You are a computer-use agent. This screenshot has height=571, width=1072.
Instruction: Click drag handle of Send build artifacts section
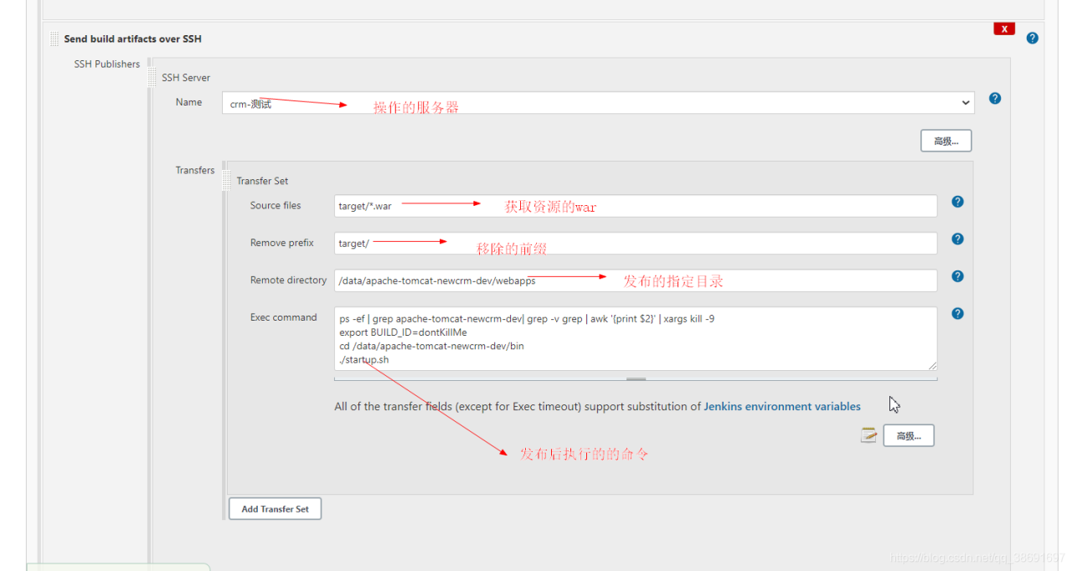click(x=54, y=39)
